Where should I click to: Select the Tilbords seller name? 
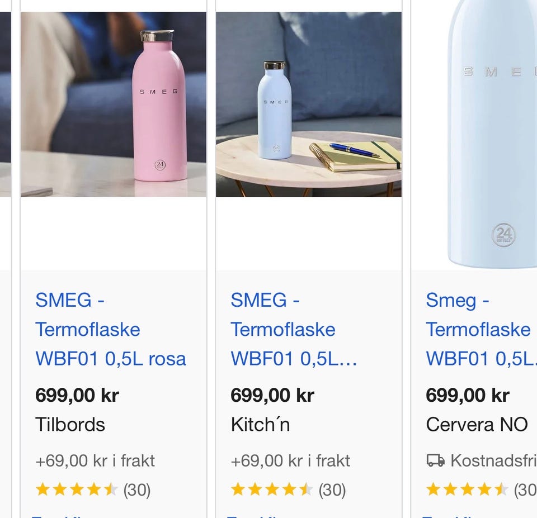pyautogui.click(x=70, y=425)
